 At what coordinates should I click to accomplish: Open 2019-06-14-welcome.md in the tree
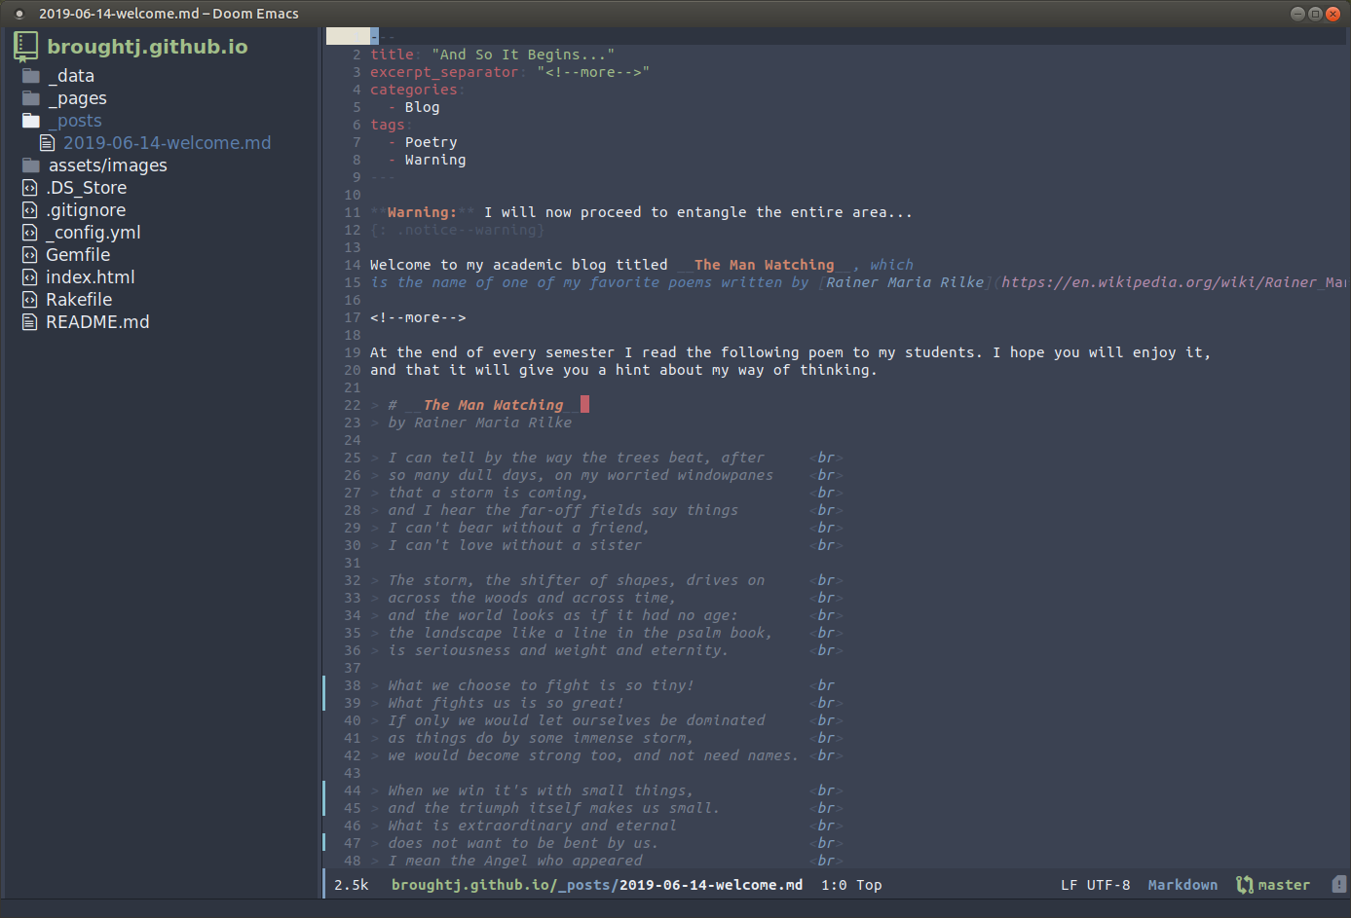tap(168, 143)
